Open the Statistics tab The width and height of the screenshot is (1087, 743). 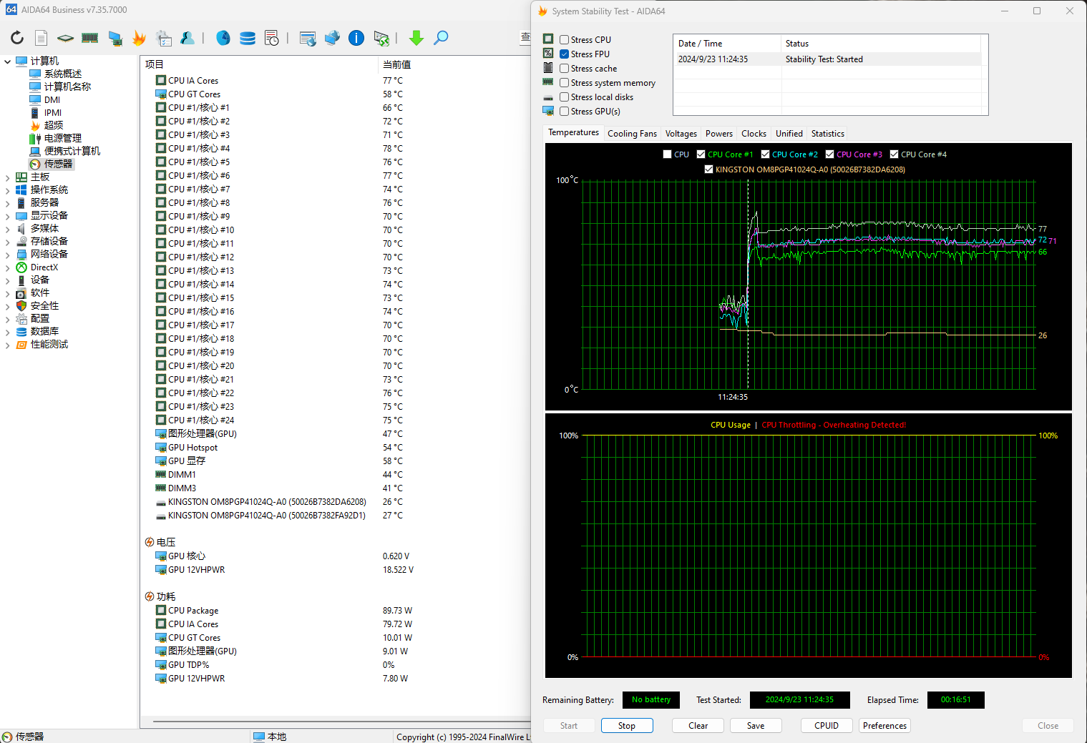[x=827, y=134]
